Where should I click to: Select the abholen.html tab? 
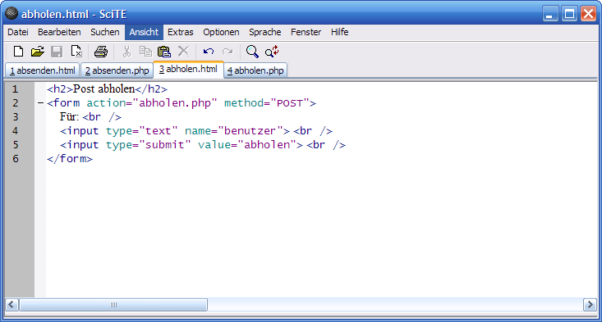(x=188, y=70)
